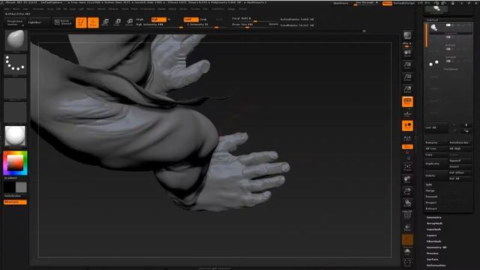This screenshot has height=270, width=480.
Task: Expand the Deformation section
Action: coord(436,265)
